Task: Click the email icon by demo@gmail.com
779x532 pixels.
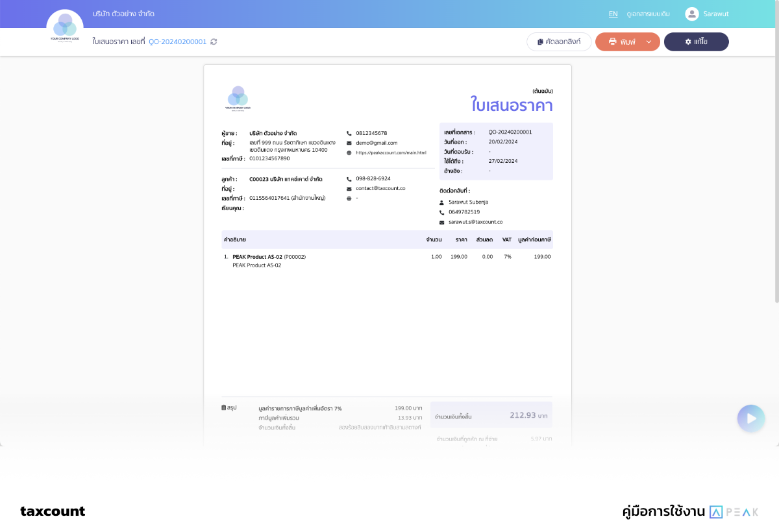Action: point(349,143)
